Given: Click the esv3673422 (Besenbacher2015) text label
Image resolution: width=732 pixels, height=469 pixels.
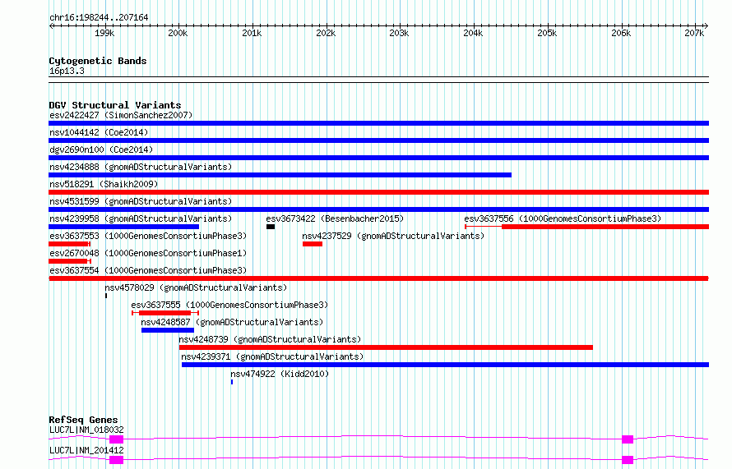Looking at the screenshot, I should (335, 218).
